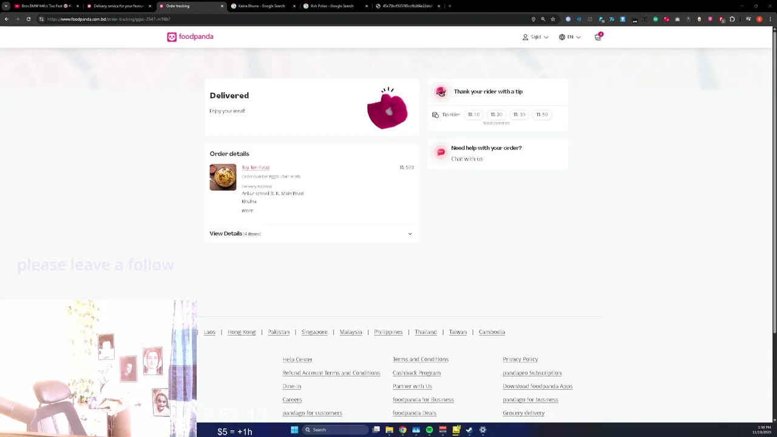This screenshot has height=437, width=777.
Task: Open the 'Privacy Policy' footer link
Action: 520,359
